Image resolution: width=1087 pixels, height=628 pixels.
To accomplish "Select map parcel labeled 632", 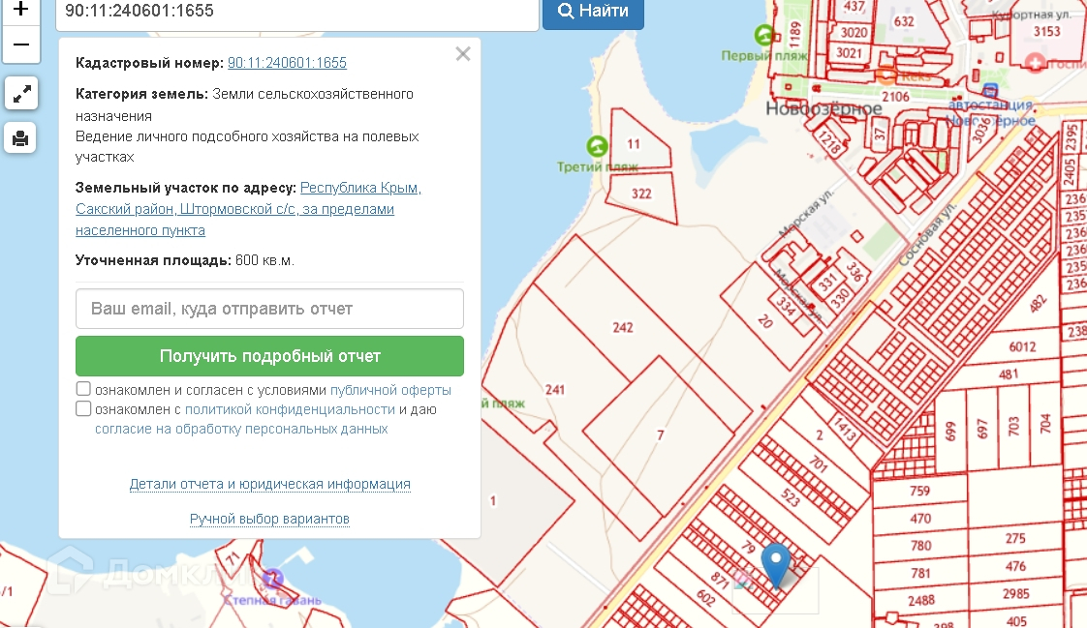I will click(x=904, y=21).
